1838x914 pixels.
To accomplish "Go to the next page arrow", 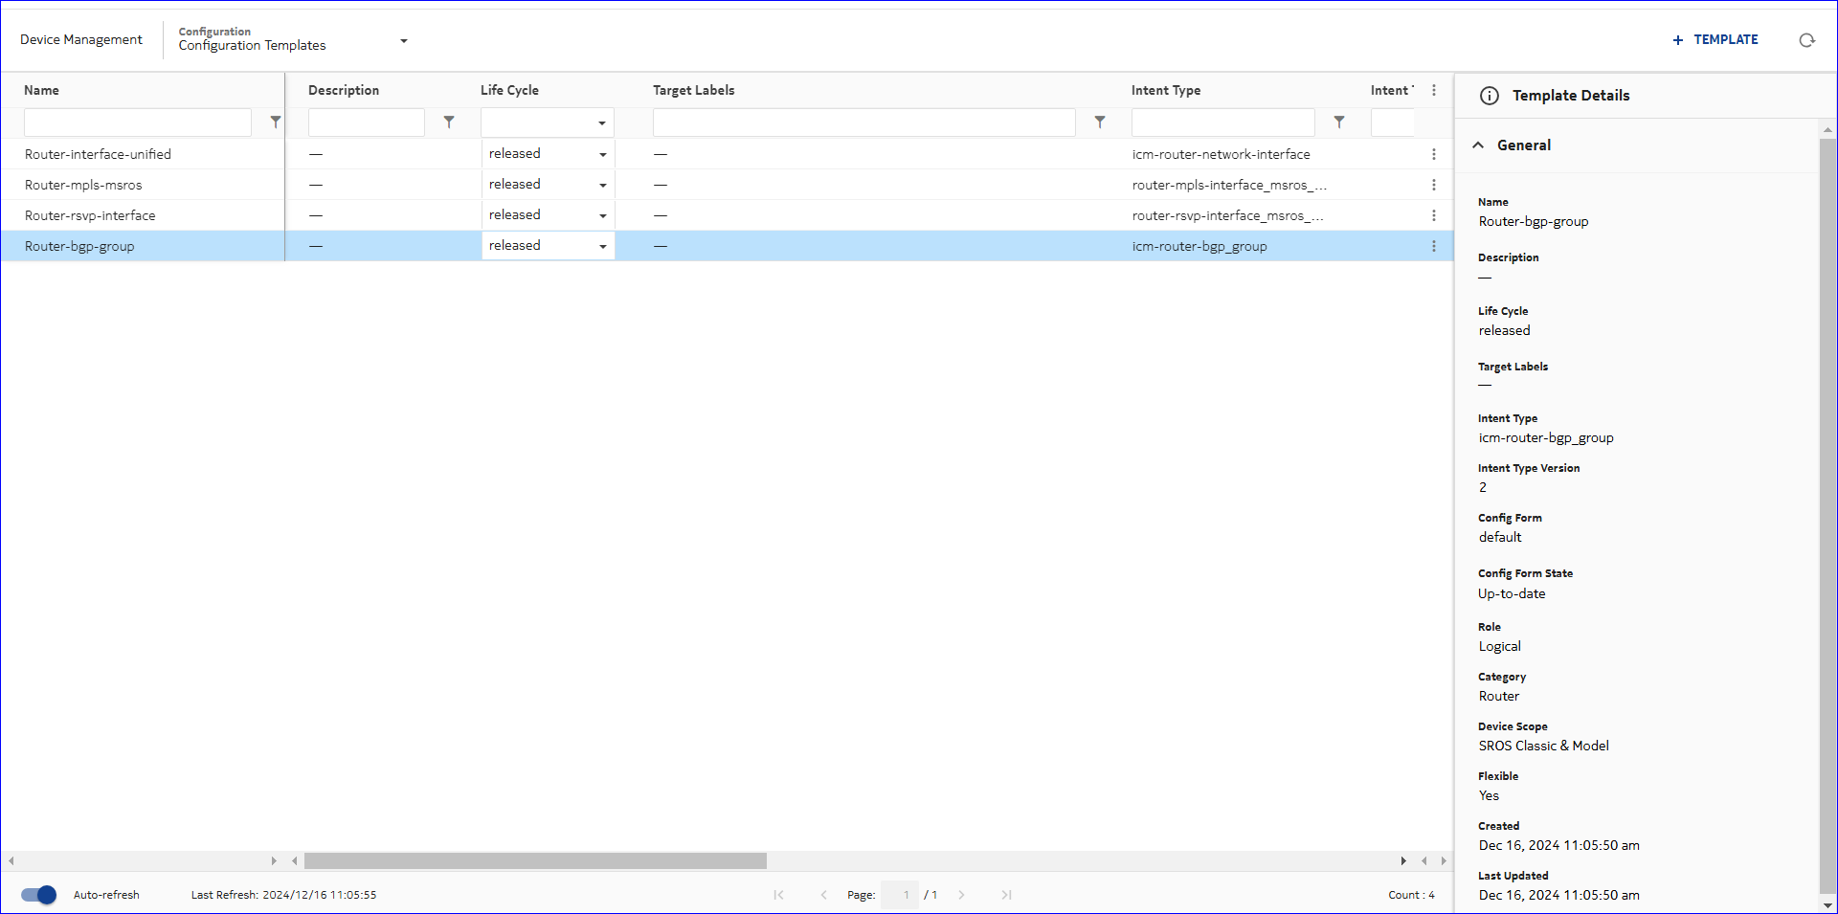I will 961,895.
